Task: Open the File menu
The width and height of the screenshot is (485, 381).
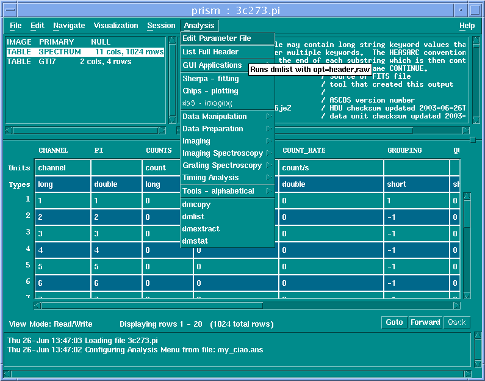Action: (15, 26)
